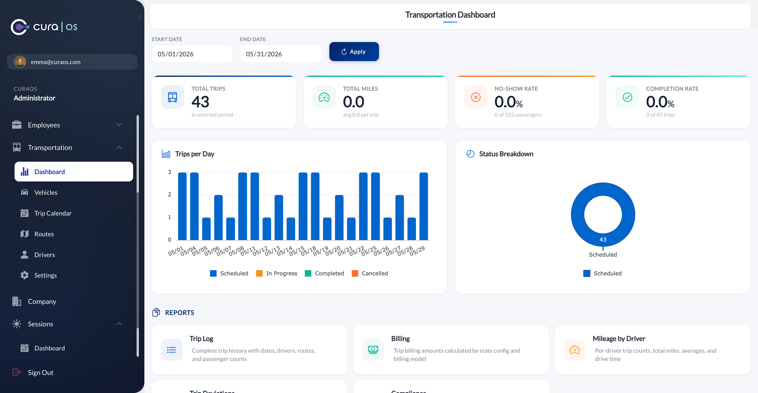
Task: Toggle Cancelled series in chart legend
Action: click(369, 273)
